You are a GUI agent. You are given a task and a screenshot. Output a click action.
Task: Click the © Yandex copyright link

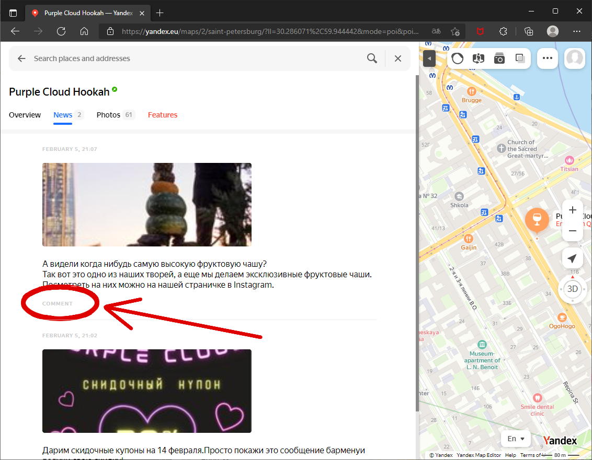[441, 455]
